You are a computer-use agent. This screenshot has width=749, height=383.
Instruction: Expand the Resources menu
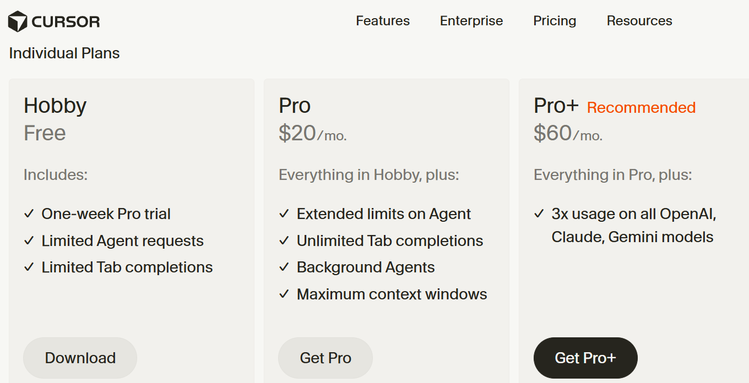click(639, 21)
